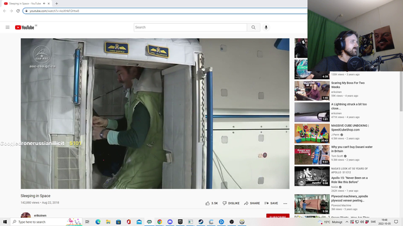Click the YouTube logo to go home
This screenshot has width=403, height=226.
click(25, 28)
